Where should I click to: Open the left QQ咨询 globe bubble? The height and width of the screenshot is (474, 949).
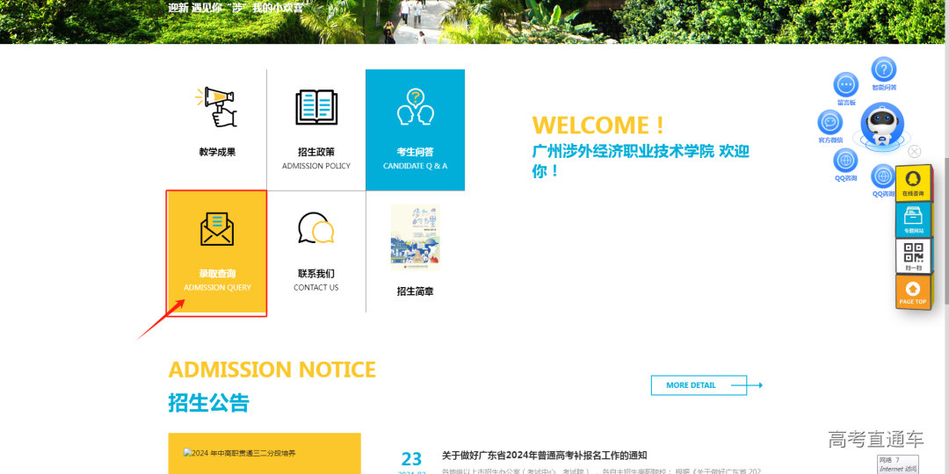pyautogui.click(x=845, y=161)
